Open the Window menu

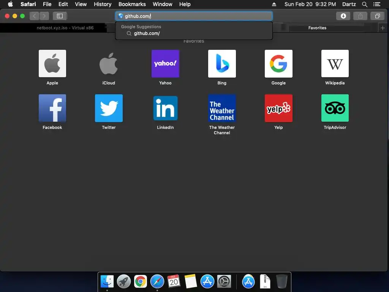[x=162, y=4]
